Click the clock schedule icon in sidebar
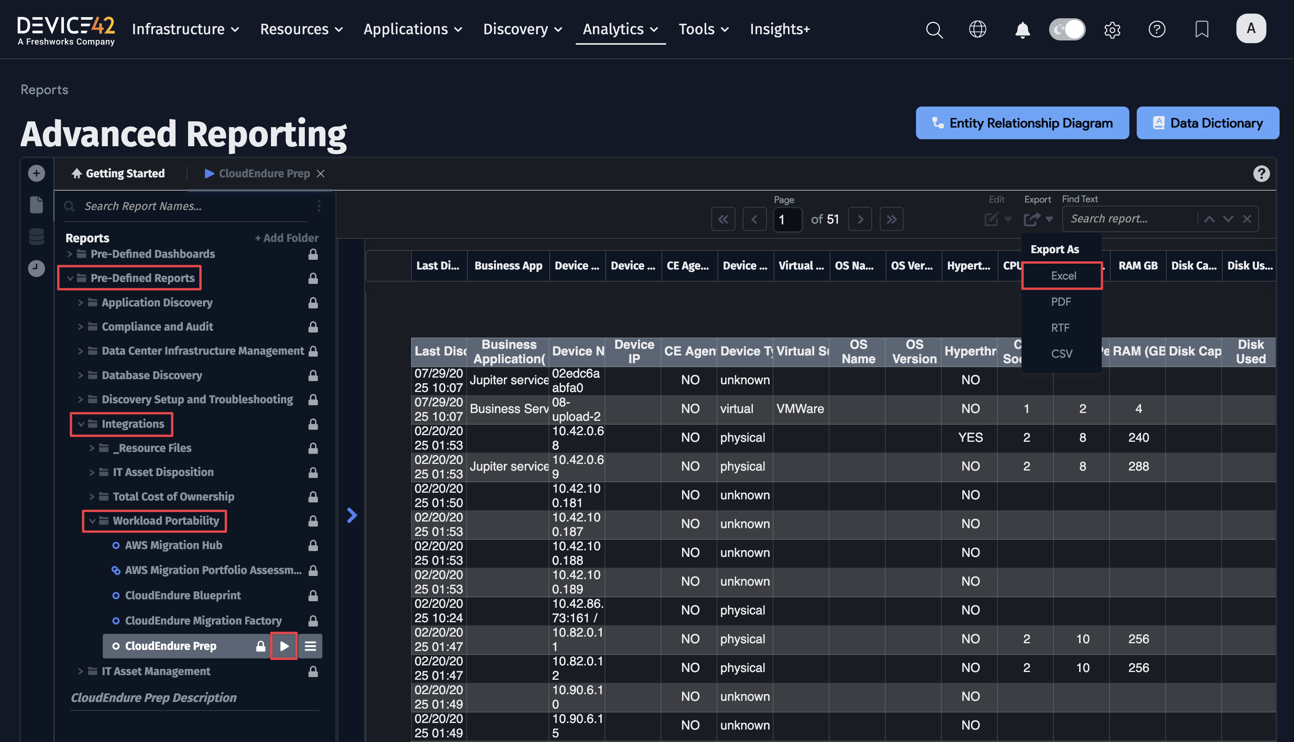Viewport: 1294px width, 742px height. pyautogui.click(x=36, y=268)
